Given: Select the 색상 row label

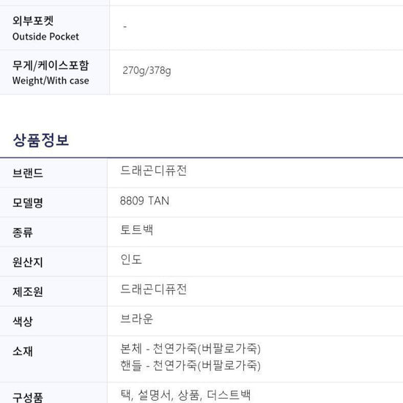Looking at the screenshot, I should click(23, 322).
